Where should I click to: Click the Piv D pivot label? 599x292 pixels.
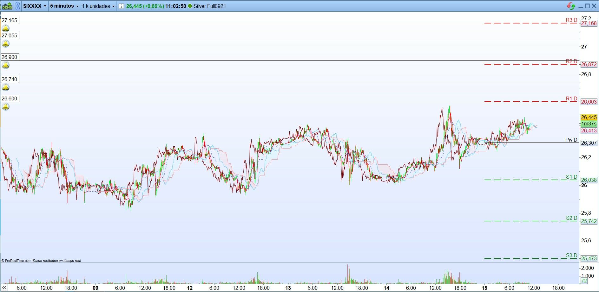pyautogui.click(x=571, y=140)
